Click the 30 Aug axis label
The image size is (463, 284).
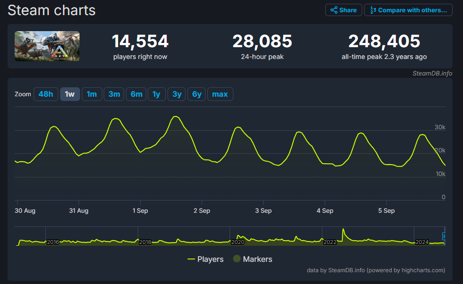(x=25, y=211)
